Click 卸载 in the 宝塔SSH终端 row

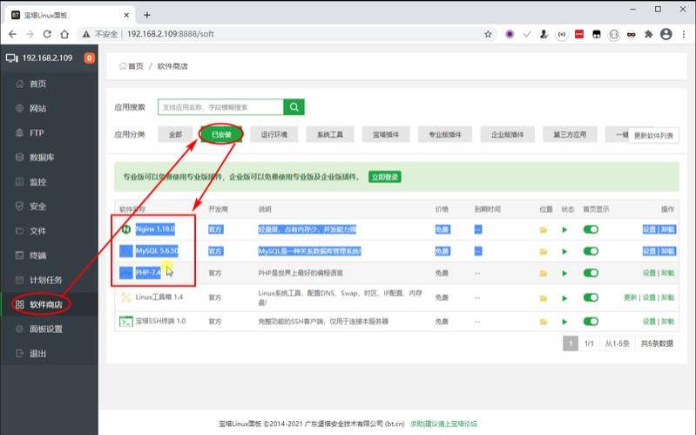coord(667,322)
